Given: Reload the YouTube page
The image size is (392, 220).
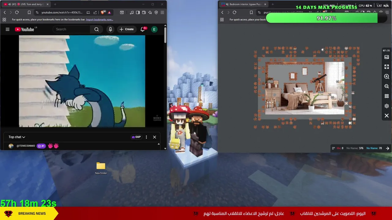Looking at the screenshot, I should (17, 13).
